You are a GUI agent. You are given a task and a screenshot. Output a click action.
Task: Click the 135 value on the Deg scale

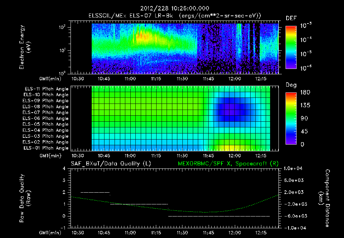[305, 106]
